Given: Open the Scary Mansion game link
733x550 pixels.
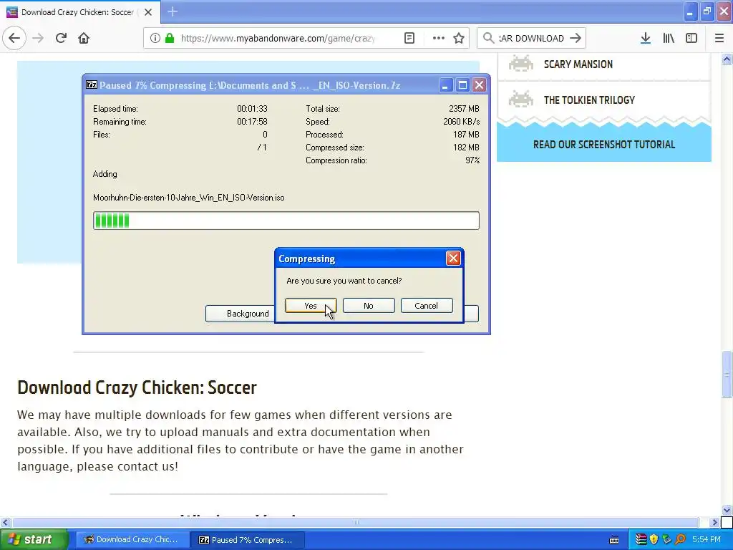Looking at the screenshot, I should [x=578, y=64].
